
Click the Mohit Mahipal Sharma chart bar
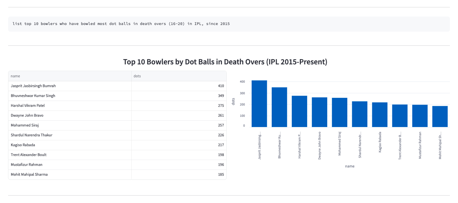[x=440, y=116]
